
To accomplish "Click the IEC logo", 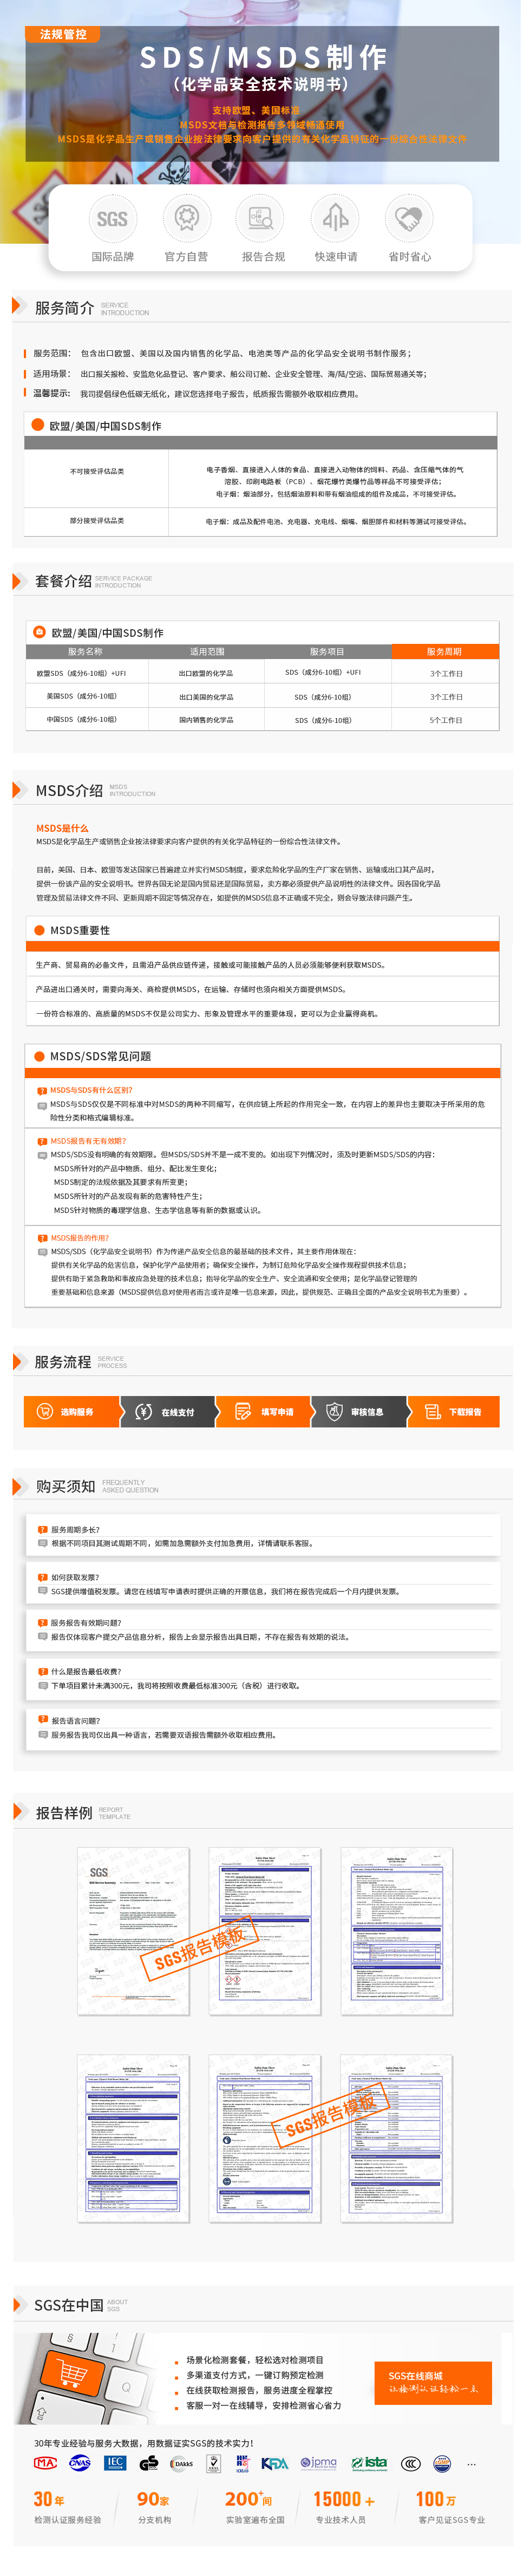I will [115, 2462].
